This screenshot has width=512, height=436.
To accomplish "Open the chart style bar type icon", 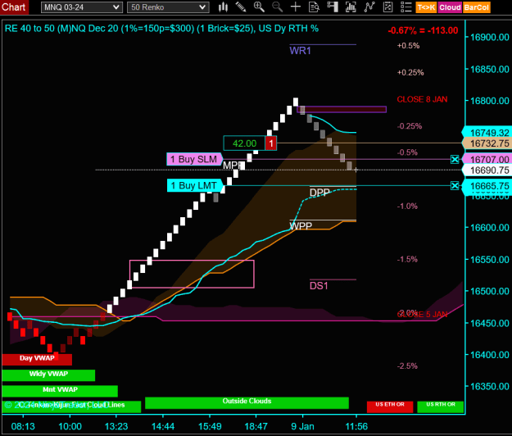I will tap(223, 7).
